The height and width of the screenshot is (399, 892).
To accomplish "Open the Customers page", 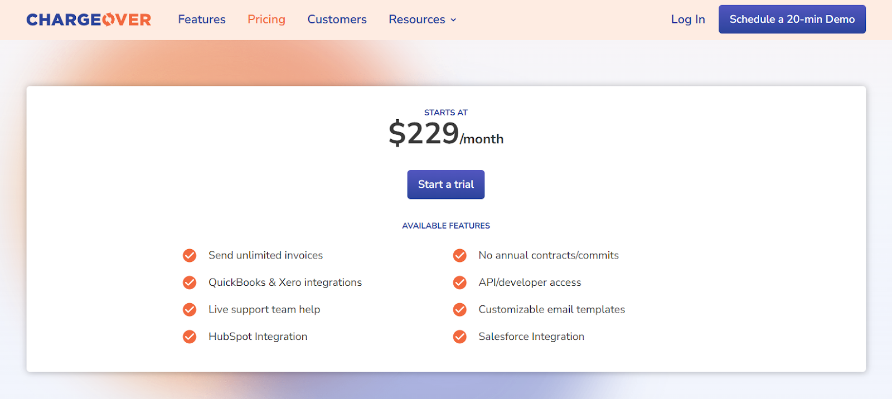I will [x=337, y=20].
